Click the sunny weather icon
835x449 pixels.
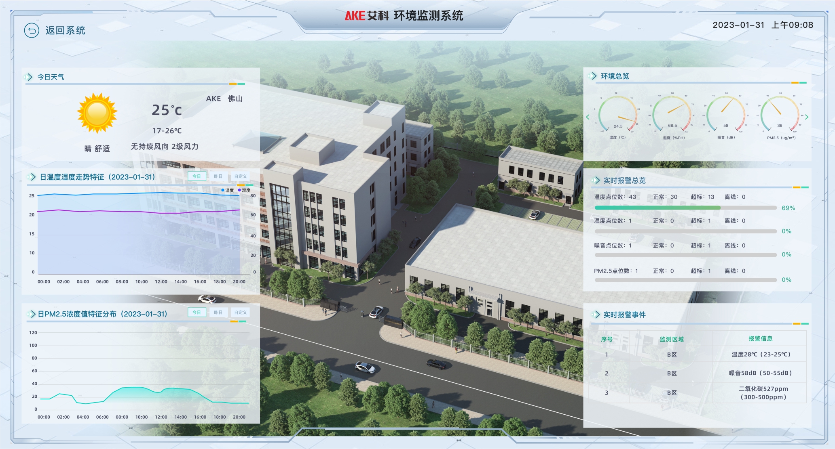point(97,113)
